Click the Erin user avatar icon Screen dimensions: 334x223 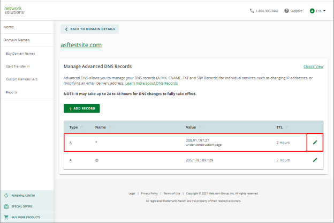pos(312,11)
